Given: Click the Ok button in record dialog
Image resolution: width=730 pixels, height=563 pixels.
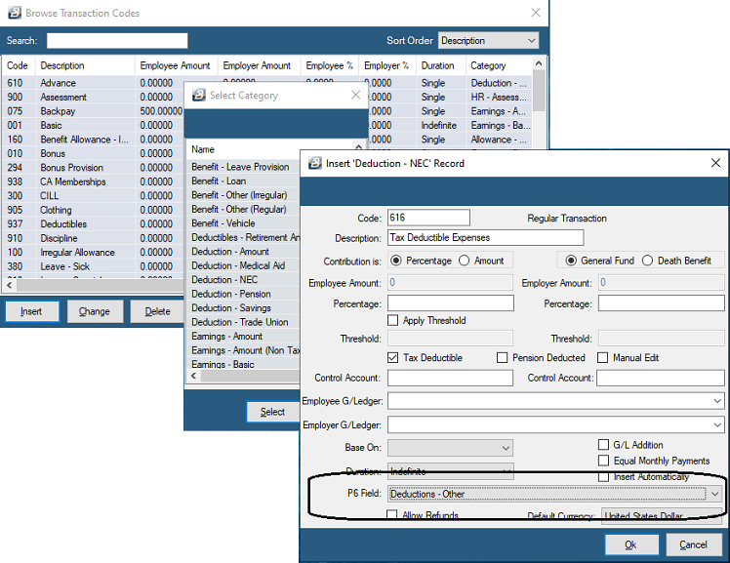Looking at the screenshot, I should [631, 544].
